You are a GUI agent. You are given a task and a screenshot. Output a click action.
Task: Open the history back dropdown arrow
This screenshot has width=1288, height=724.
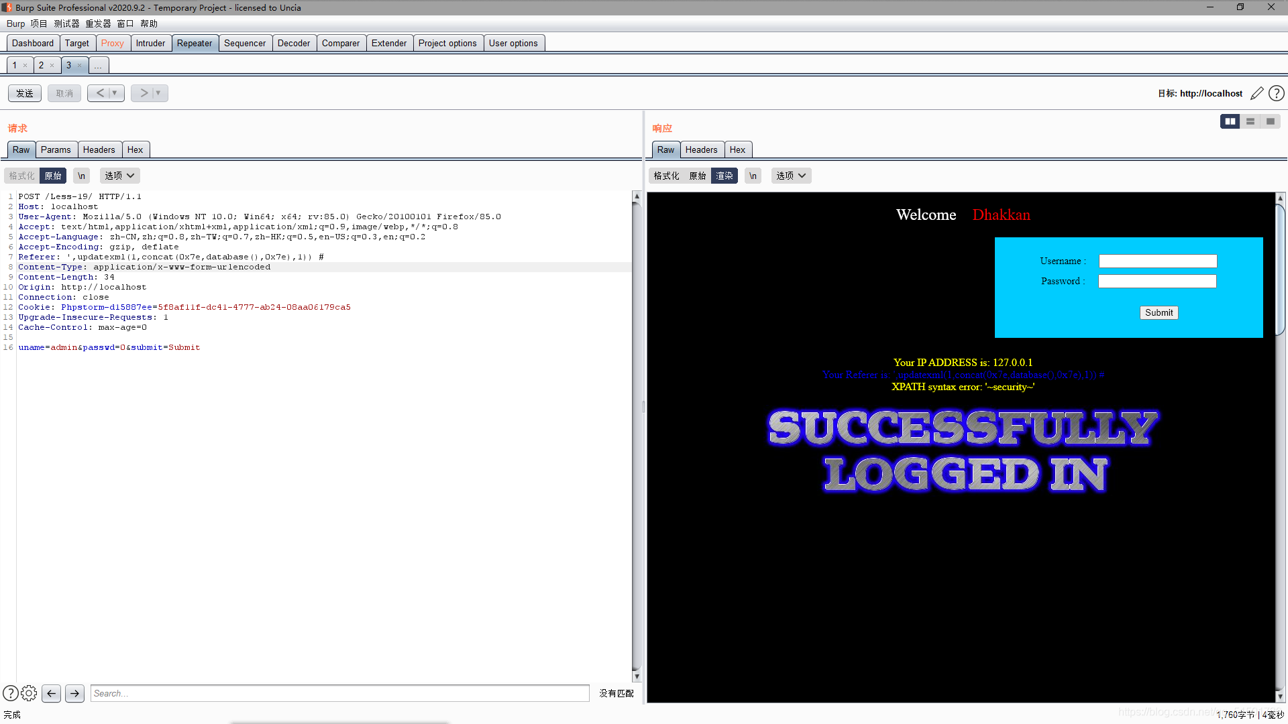click(115, 93)
